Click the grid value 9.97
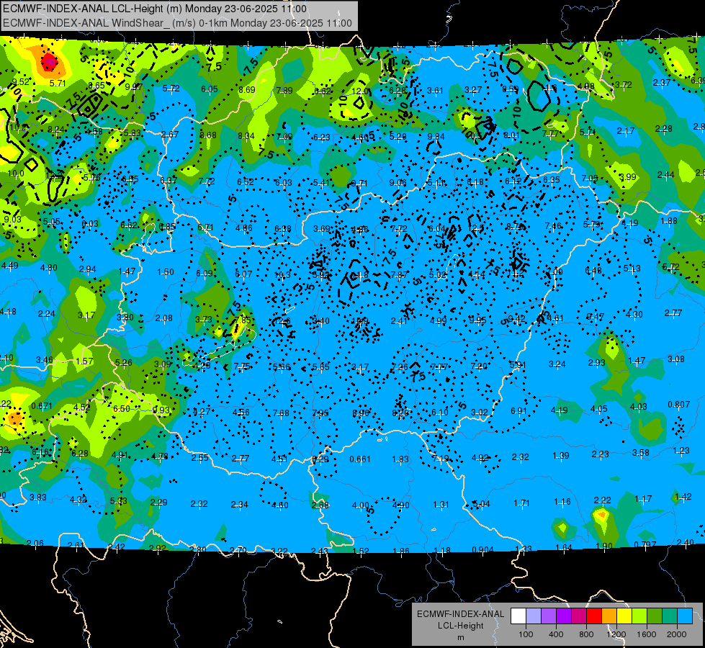 pyautogui.click(x=133, y=87)
